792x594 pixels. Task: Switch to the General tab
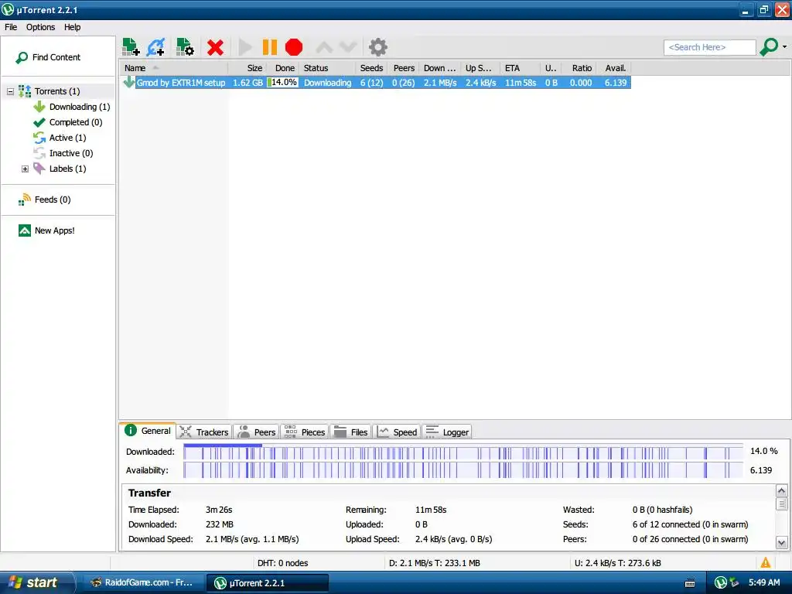(x=148, y=431)
